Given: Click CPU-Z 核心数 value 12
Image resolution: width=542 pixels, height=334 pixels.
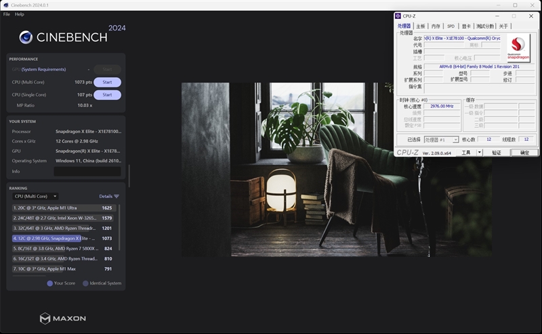Looking at the screenshot, I should (488, 139).
